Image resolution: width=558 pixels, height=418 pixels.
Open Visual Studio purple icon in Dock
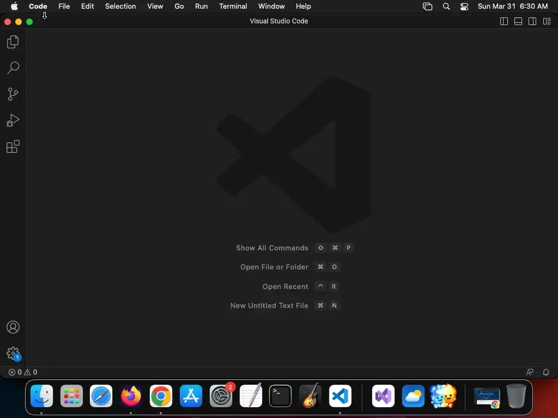[x=383, y=396]
